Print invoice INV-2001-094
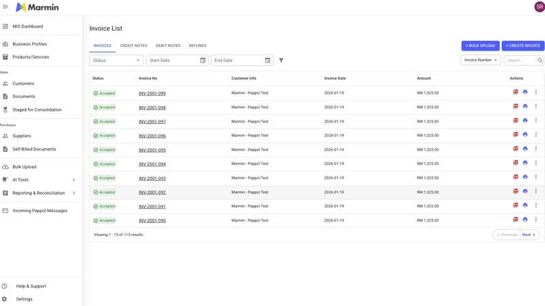This screenshot has width=545, height=306. (525, 163)
